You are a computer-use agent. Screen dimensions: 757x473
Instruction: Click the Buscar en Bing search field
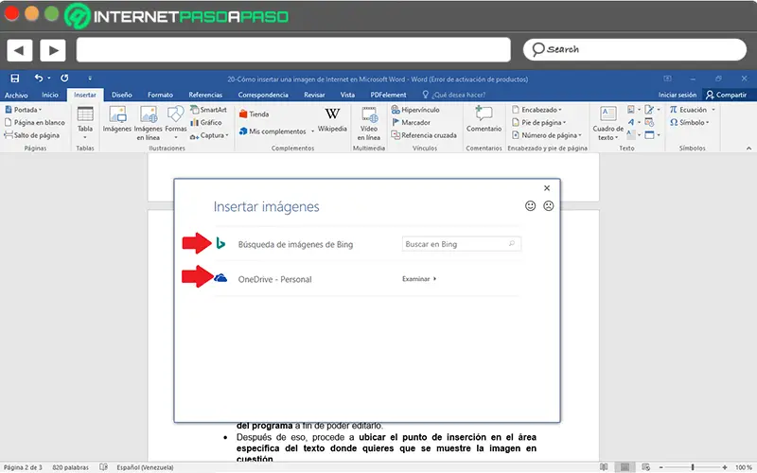(x=462, y=244)
